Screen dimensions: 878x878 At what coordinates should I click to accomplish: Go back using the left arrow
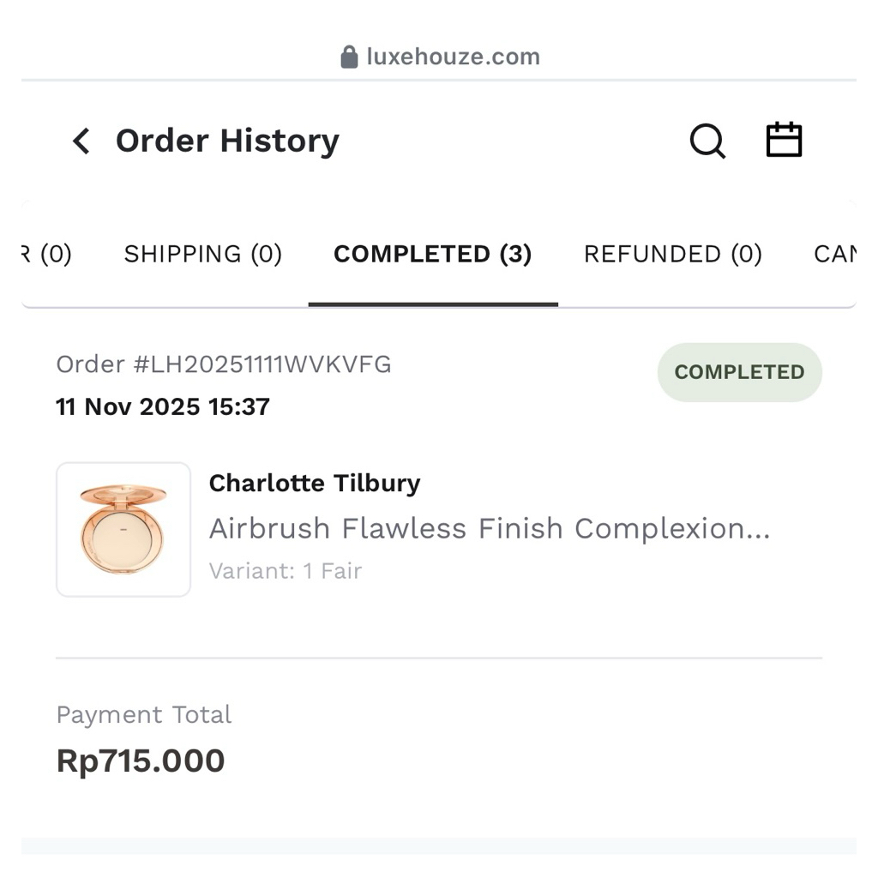click(x=81, y=141)
